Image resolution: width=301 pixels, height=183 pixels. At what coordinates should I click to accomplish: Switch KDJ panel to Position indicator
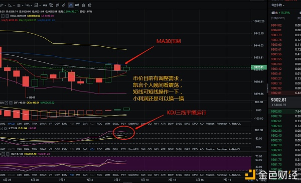[x=210, y=149]
